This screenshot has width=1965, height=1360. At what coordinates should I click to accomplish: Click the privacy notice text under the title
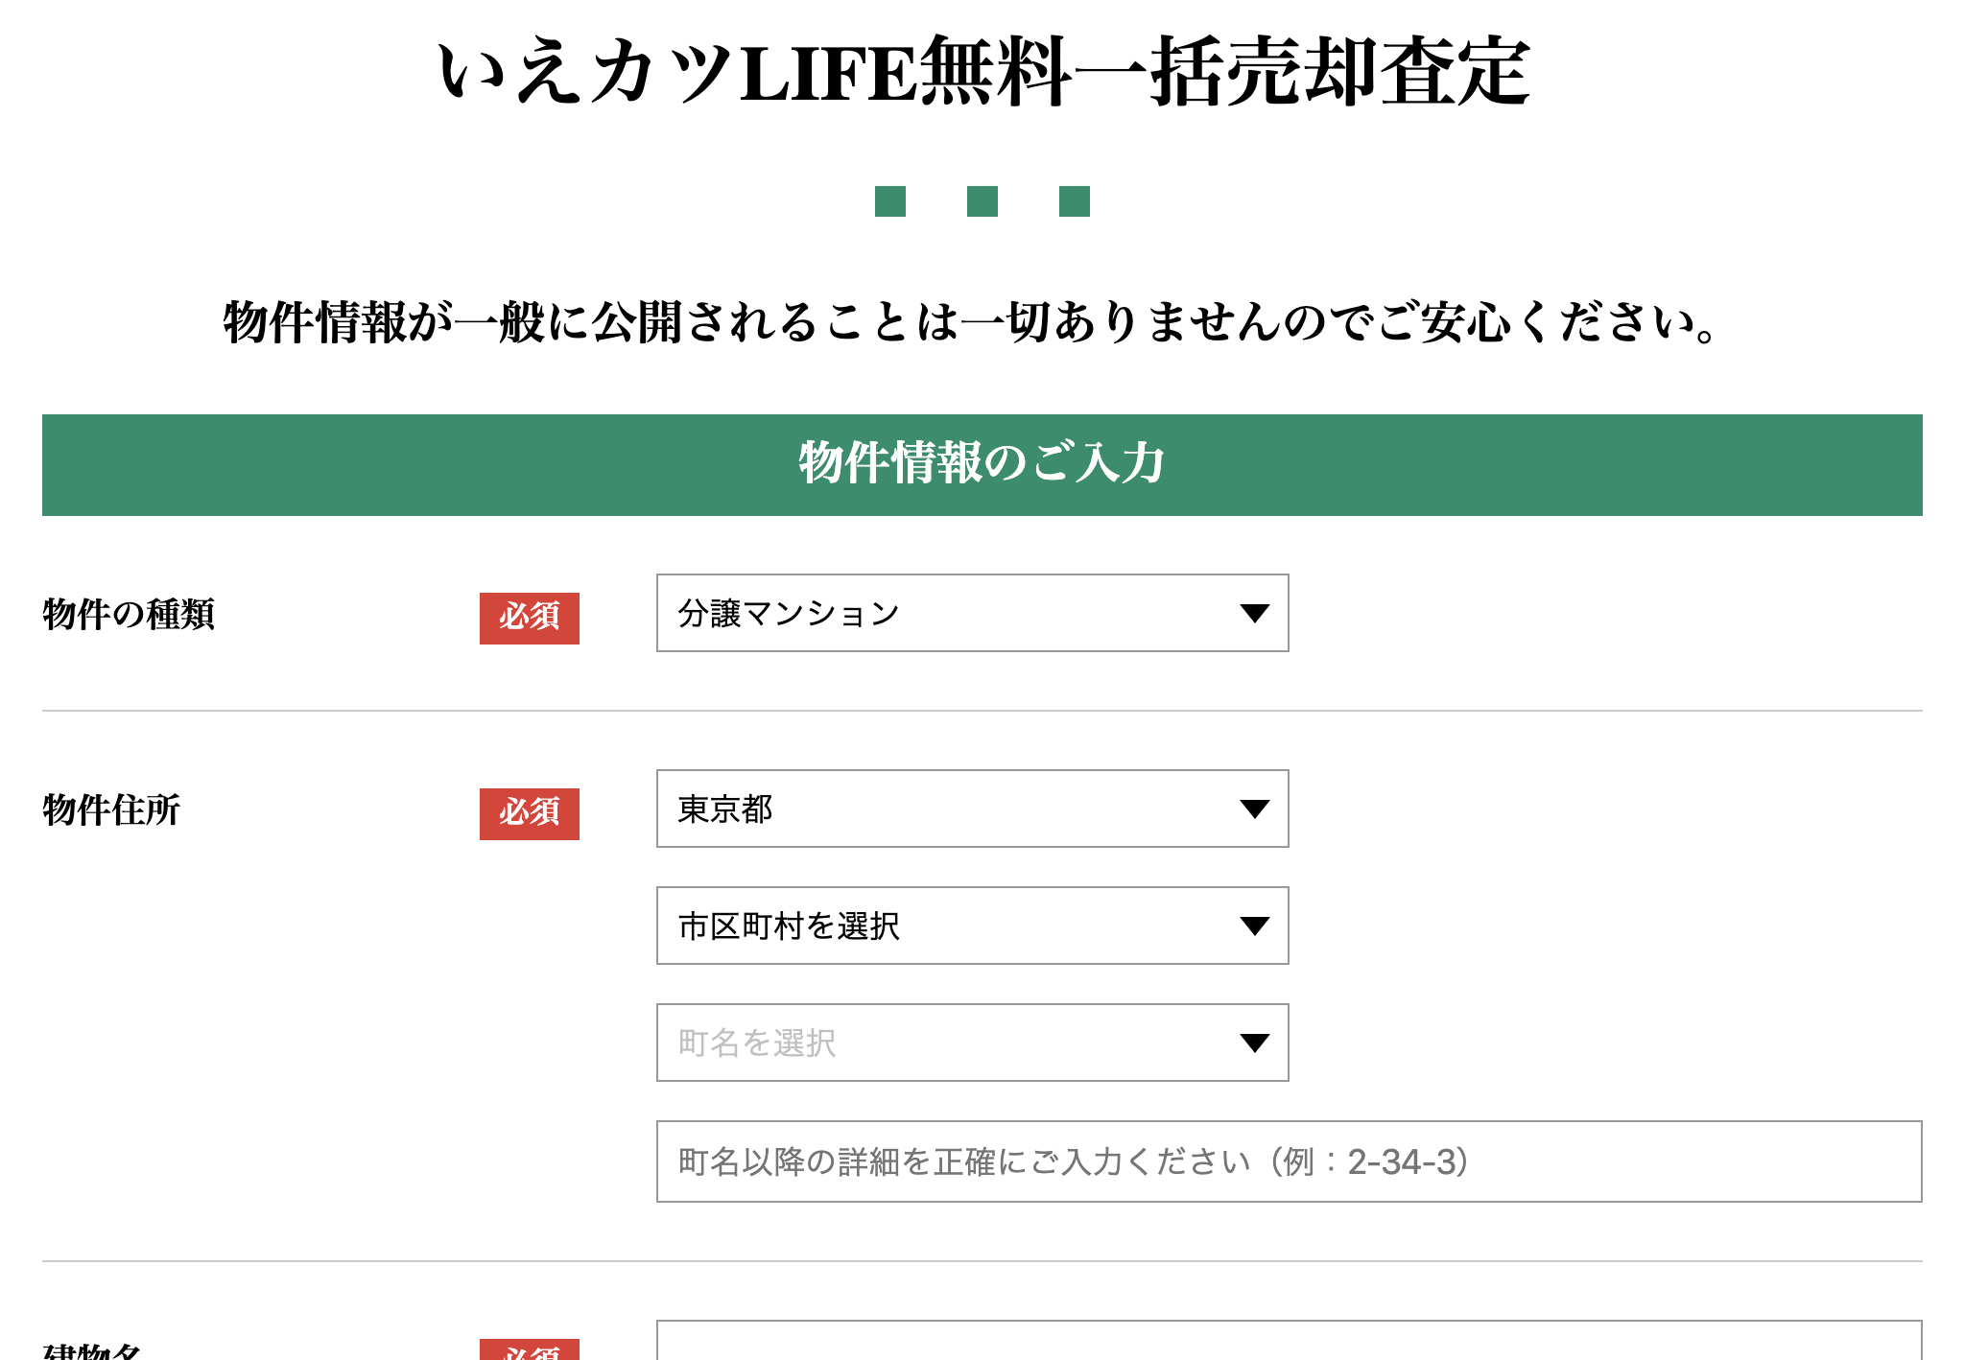click(x=969, y=322)
